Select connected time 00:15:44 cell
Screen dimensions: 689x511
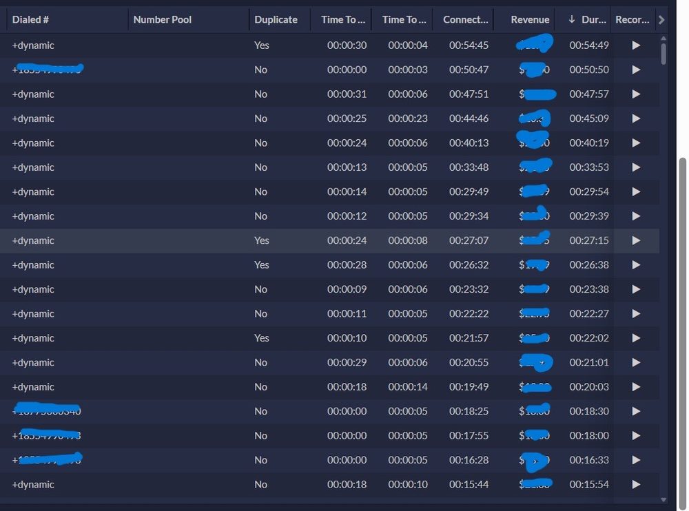(x=469, y=484)
